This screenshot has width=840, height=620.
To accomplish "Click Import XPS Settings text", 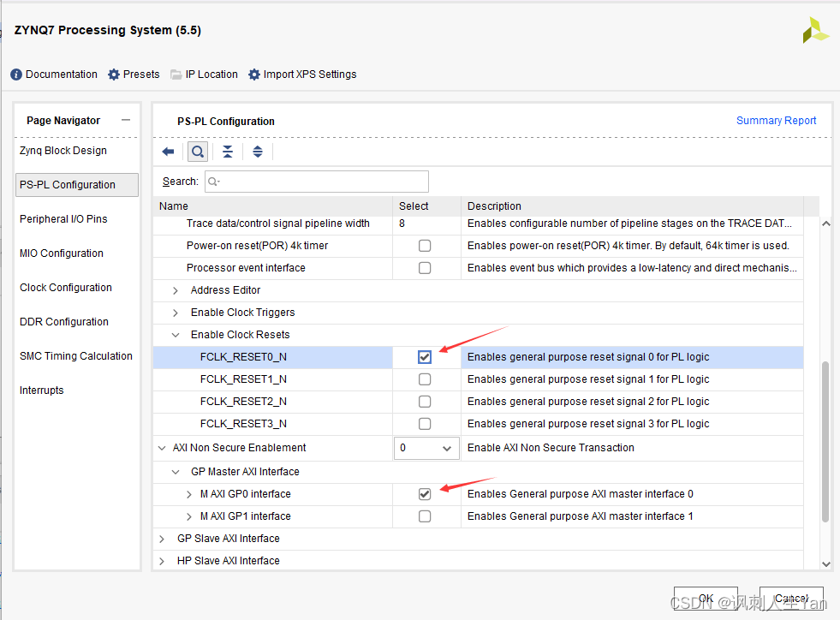I will coord(310,75).
